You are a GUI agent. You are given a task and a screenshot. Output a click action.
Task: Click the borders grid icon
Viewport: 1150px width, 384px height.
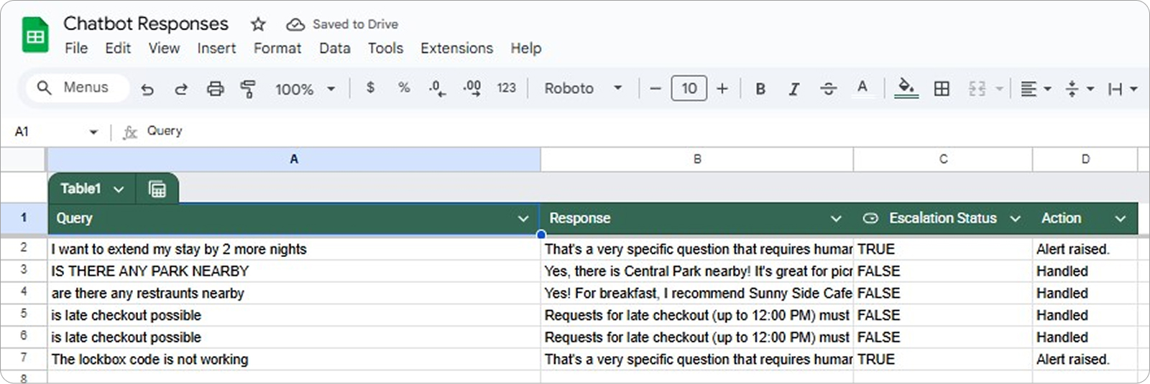[x=942, y=88]
